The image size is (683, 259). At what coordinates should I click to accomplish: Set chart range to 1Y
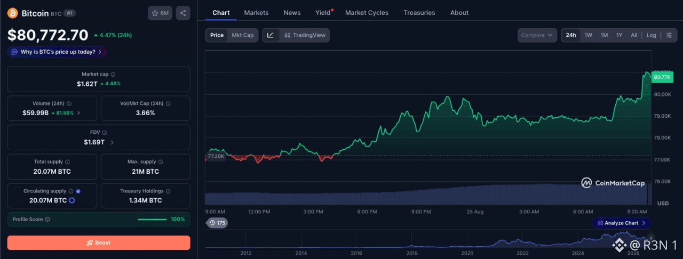[620, 35]
